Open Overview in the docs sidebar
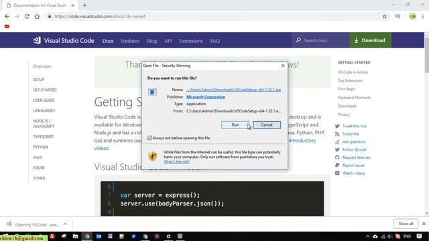This screenshot has width=429, height=241. coord(42,66)
